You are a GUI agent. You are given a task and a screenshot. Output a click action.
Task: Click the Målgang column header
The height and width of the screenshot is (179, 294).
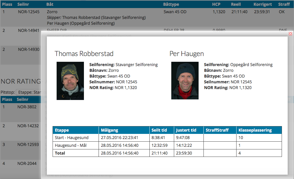(x=124, y=130)
